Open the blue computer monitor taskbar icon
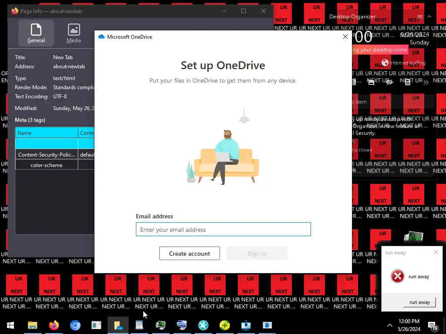This screenshot has height=334, width=446. 182,325
